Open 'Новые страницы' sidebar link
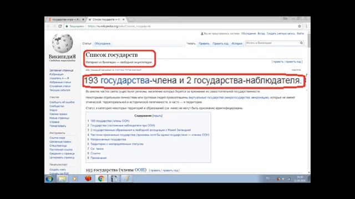 (59, 118)
